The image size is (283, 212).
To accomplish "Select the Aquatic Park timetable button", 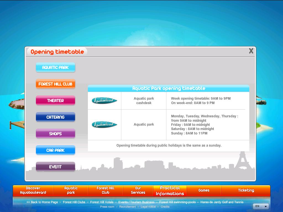I will click(x=55, y=67).
